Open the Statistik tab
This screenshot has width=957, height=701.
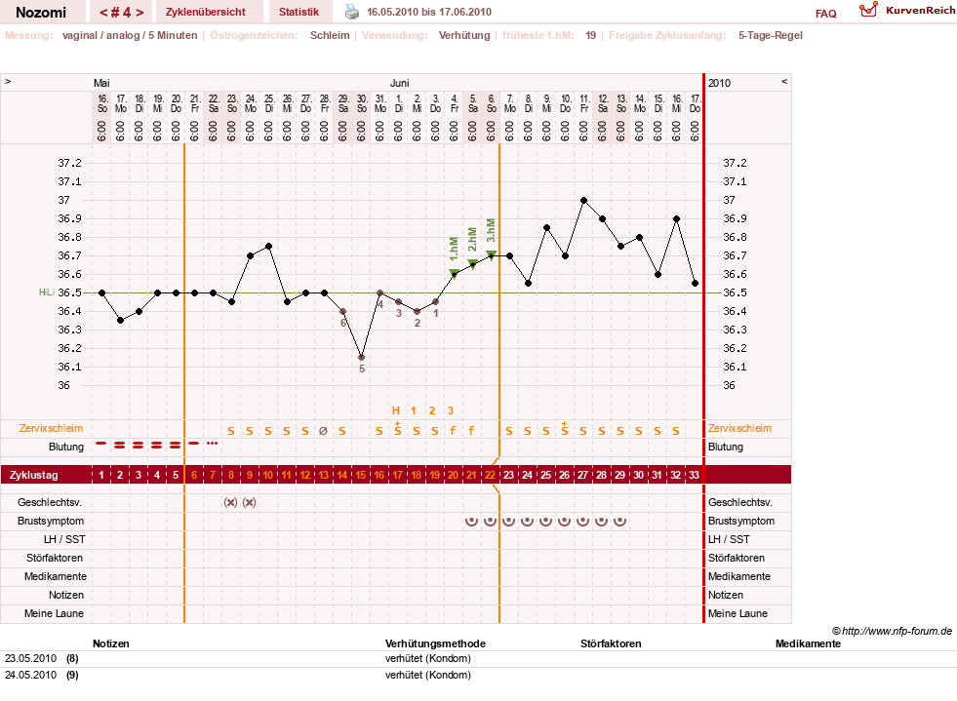[x=299, y=12]
